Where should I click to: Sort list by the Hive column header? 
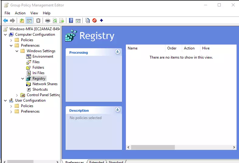click(x=218, y=48)
